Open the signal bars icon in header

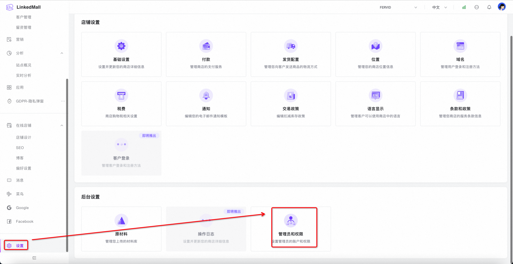coord(464,7)
